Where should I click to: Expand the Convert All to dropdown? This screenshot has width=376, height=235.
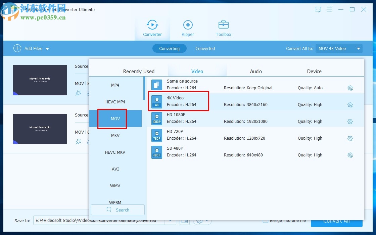359,49
